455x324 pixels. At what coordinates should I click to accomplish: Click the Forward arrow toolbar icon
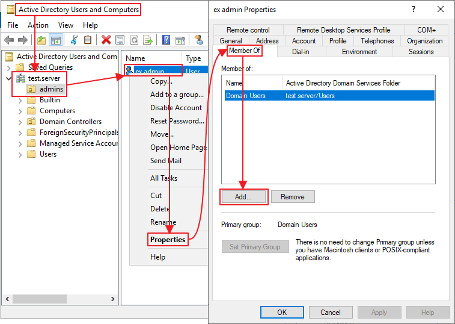pyautogui.click(x=23, y=40)
